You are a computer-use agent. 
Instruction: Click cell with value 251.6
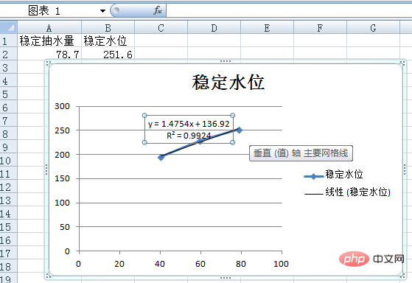(108, 54)
